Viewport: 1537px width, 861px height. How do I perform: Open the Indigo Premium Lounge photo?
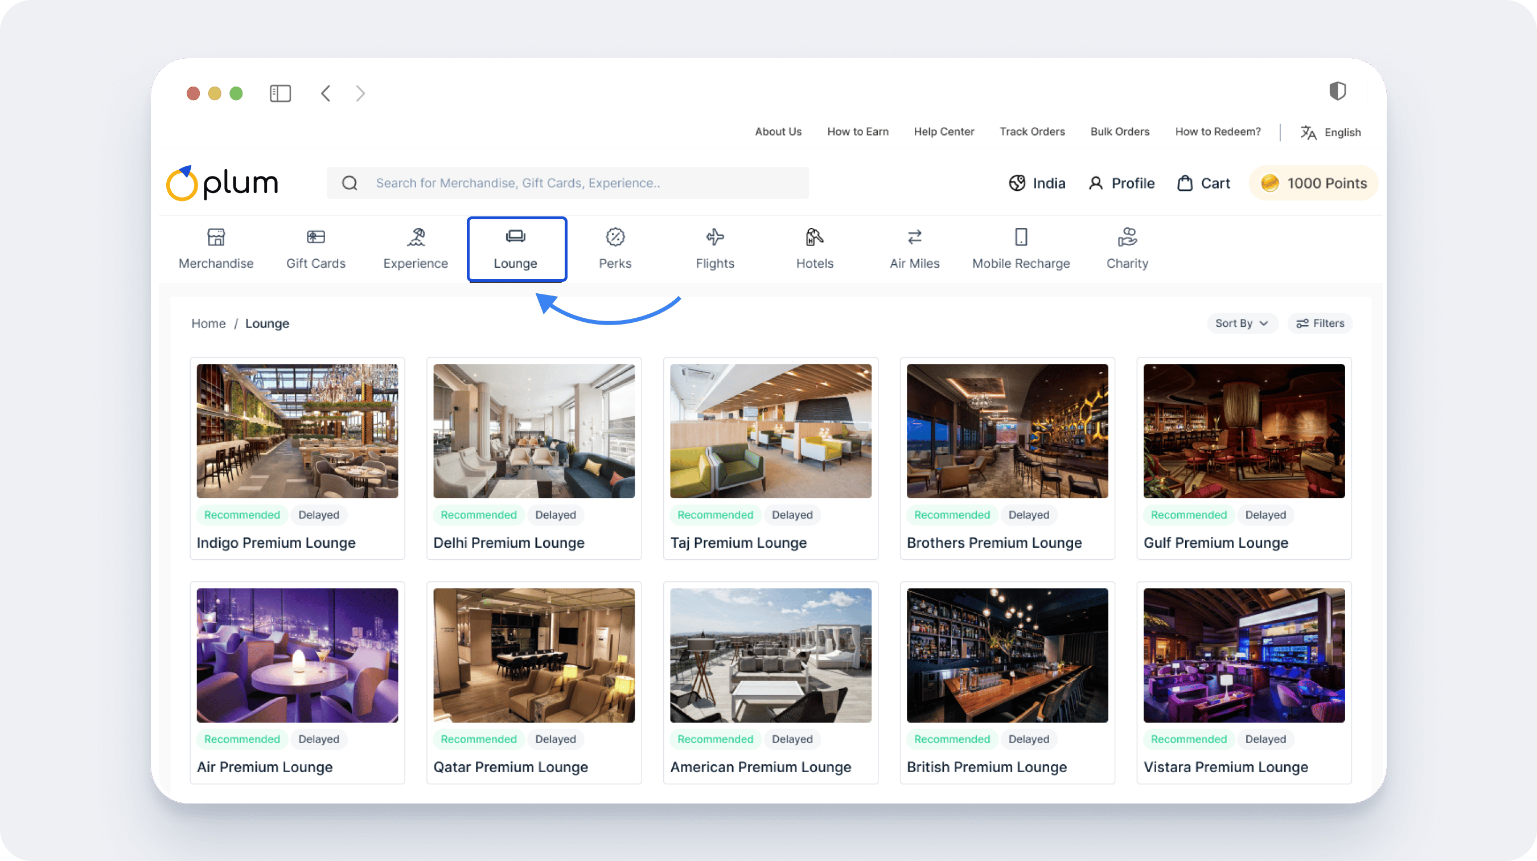coord(297,432)
